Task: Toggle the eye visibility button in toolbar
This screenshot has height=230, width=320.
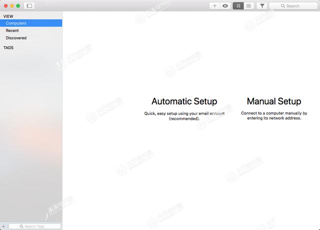Action: tap(225, 6)
